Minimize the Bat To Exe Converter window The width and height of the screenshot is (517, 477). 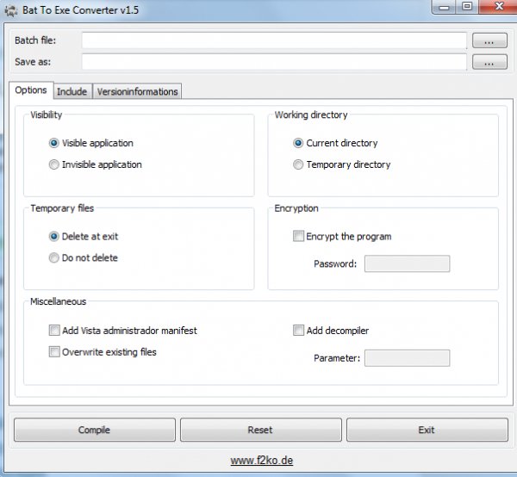point(444,7)
